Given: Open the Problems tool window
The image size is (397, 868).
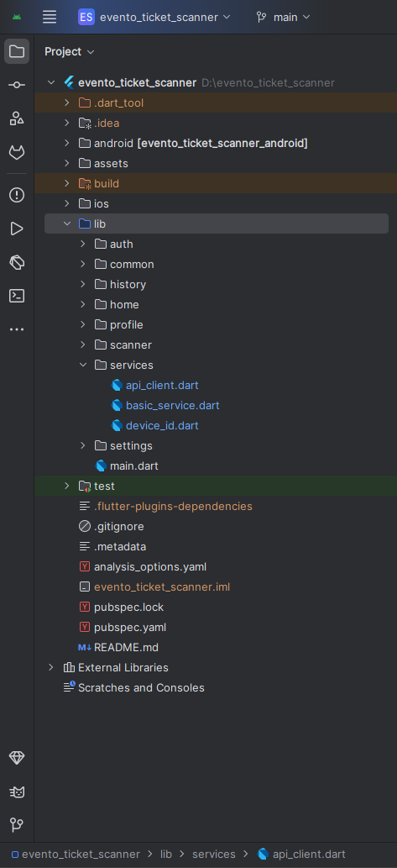Looking at the screenshot, I should point(17,195).
